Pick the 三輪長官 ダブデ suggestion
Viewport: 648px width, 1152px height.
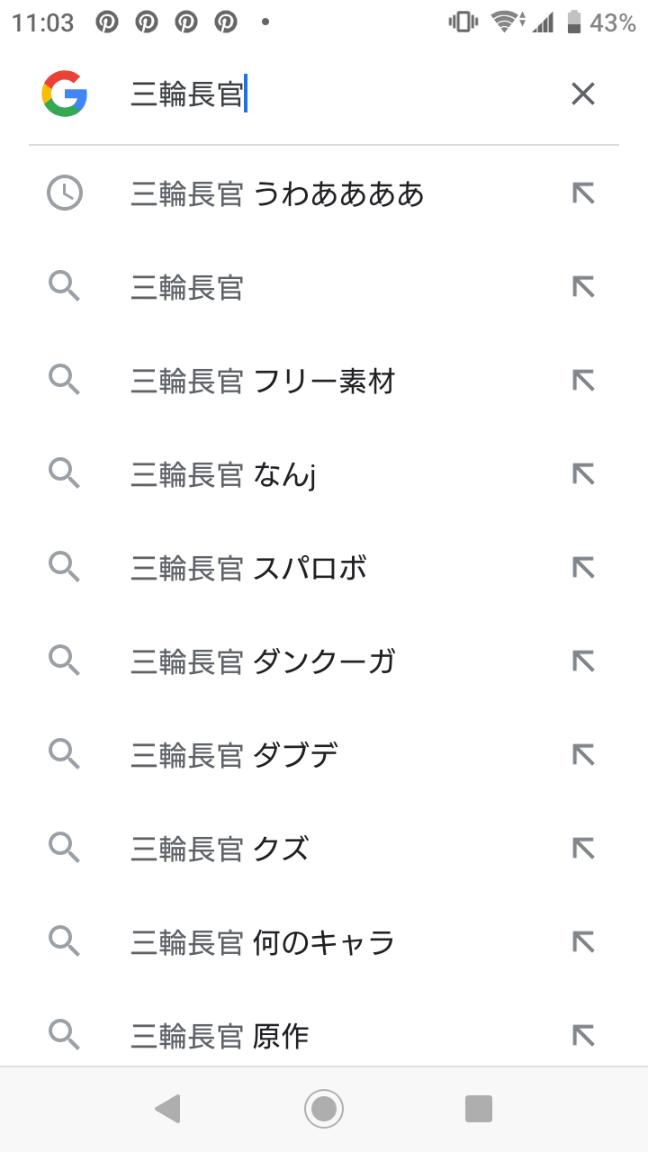[234, 756]
